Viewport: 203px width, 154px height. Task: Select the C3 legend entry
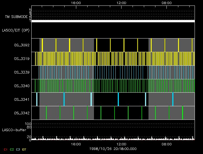18,149
